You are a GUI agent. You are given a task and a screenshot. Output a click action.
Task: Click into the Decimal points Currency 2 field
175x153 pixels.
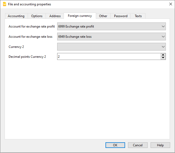click(x=107, y=57)
